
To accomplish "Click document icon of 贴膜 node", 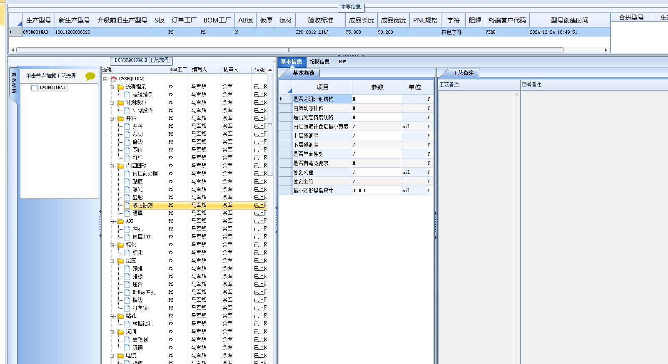I will click(127, 181).
